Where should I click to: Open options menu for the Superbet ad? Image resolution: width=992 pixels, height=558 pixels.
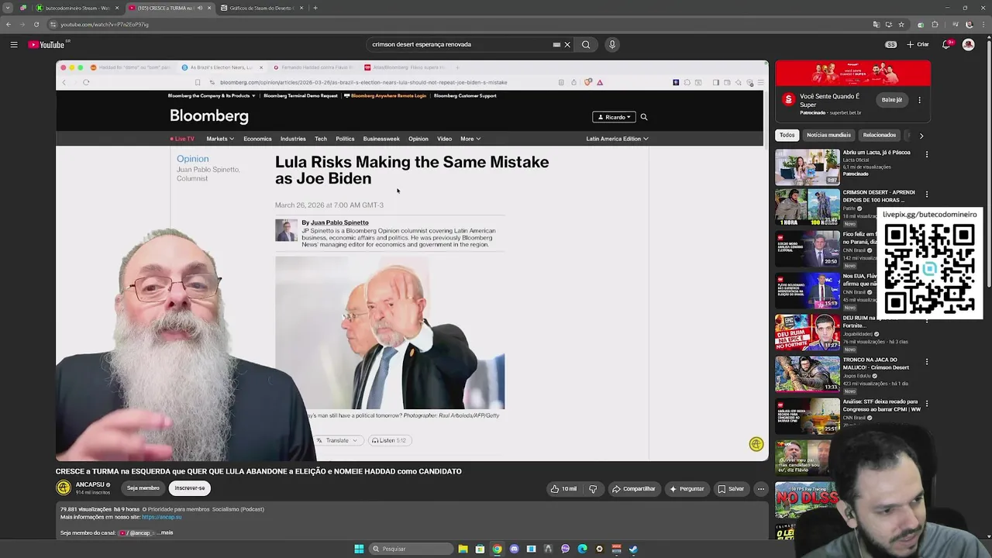920,100
